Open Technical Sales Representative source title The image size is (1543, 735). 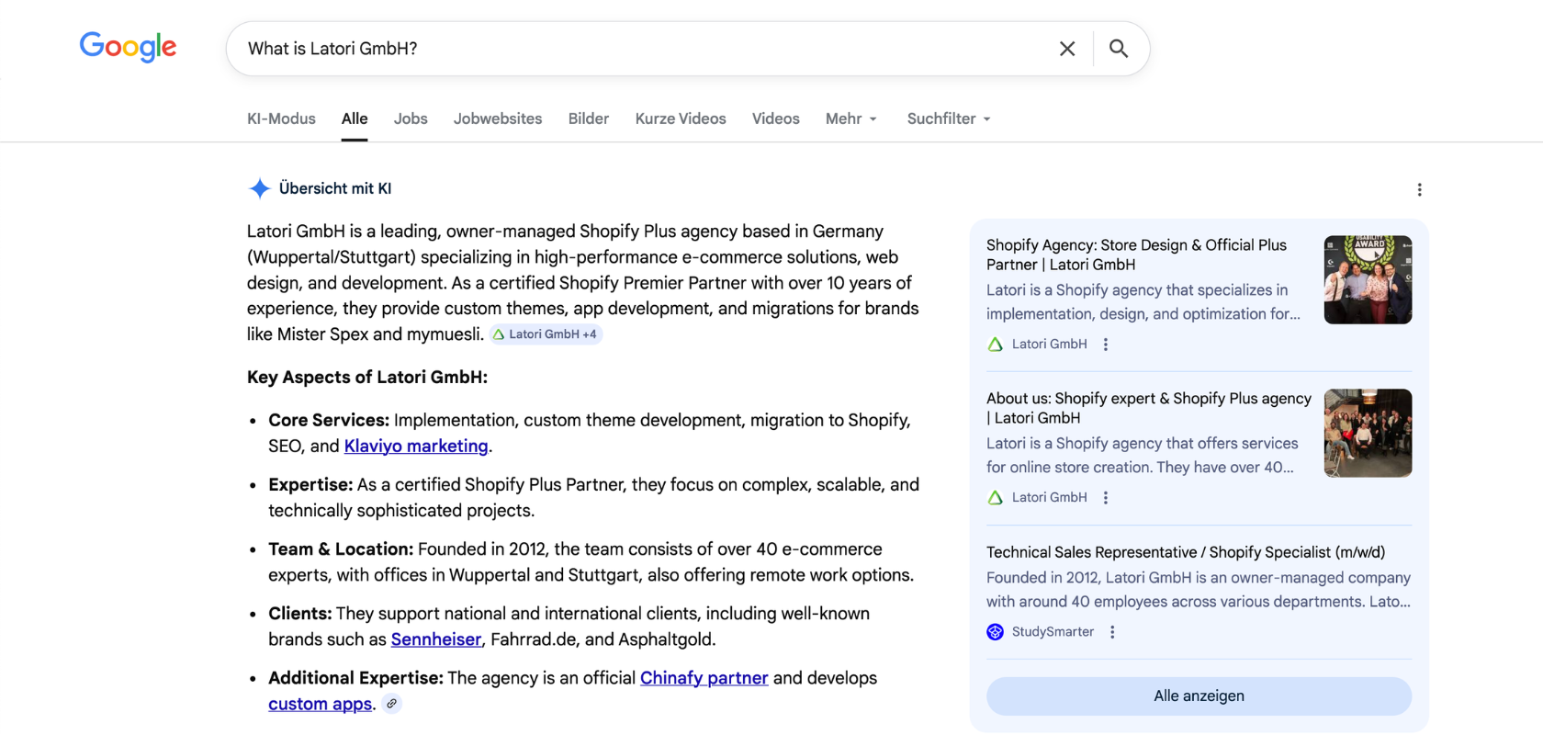1185,552
